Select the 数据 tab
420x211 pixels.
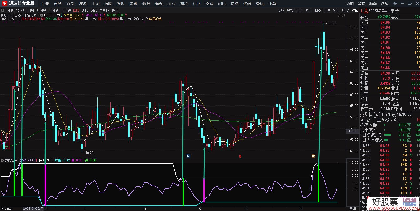pyautogui.click(x=146, y=4)
